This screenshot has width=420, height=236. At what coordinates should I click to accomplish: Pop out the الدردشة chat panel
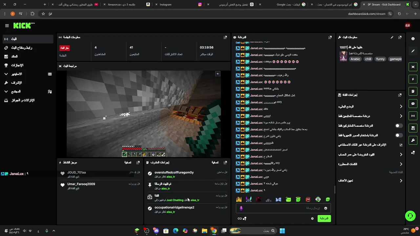(x=330, y=37)
